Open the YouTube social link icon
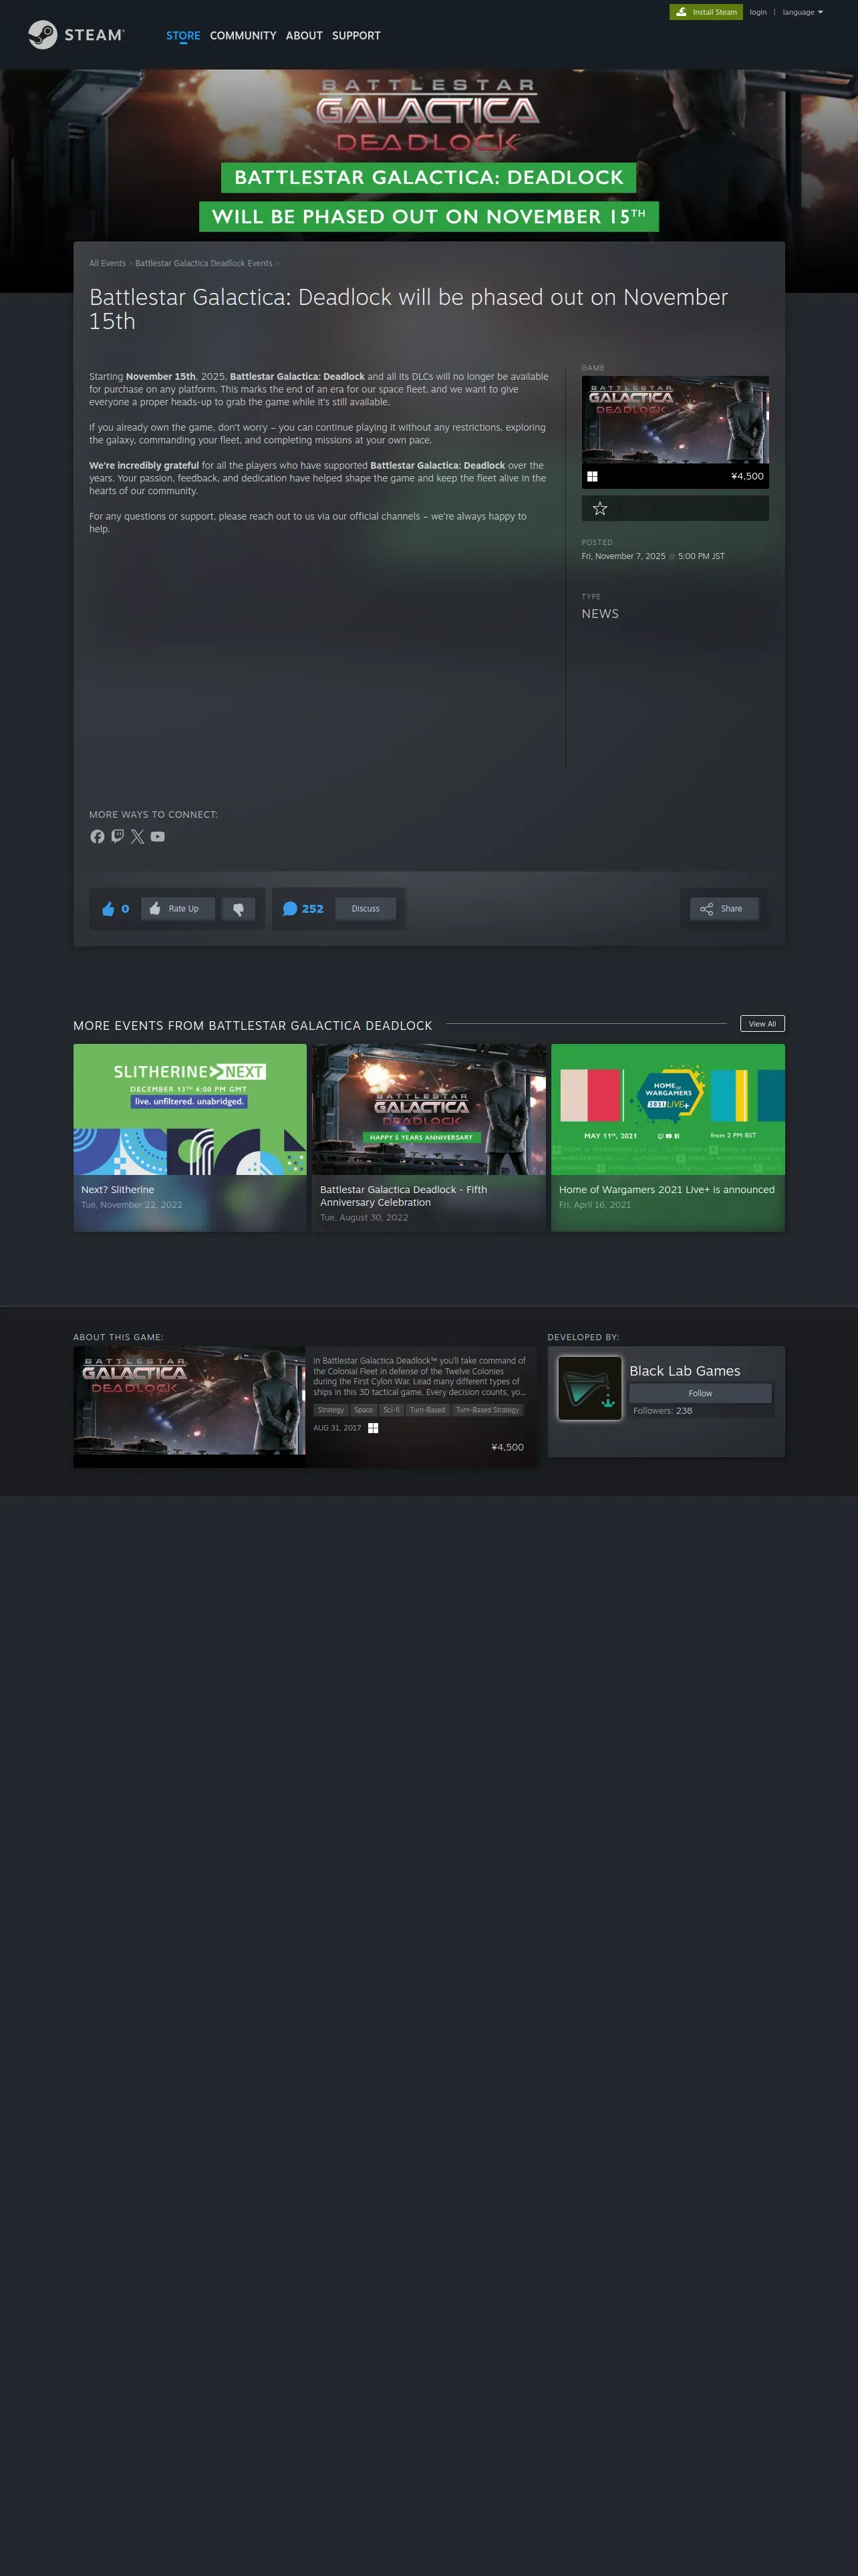The image size is (858, 2576). (158, 836)
